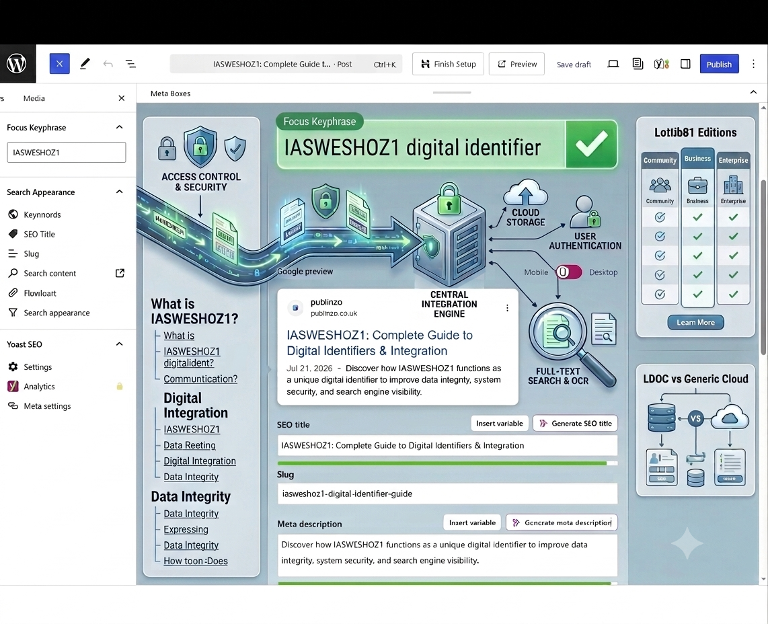Click Learn More in Editions card
Image resolution: width=768 pixels, height=624 pixels.
[695, 322]
